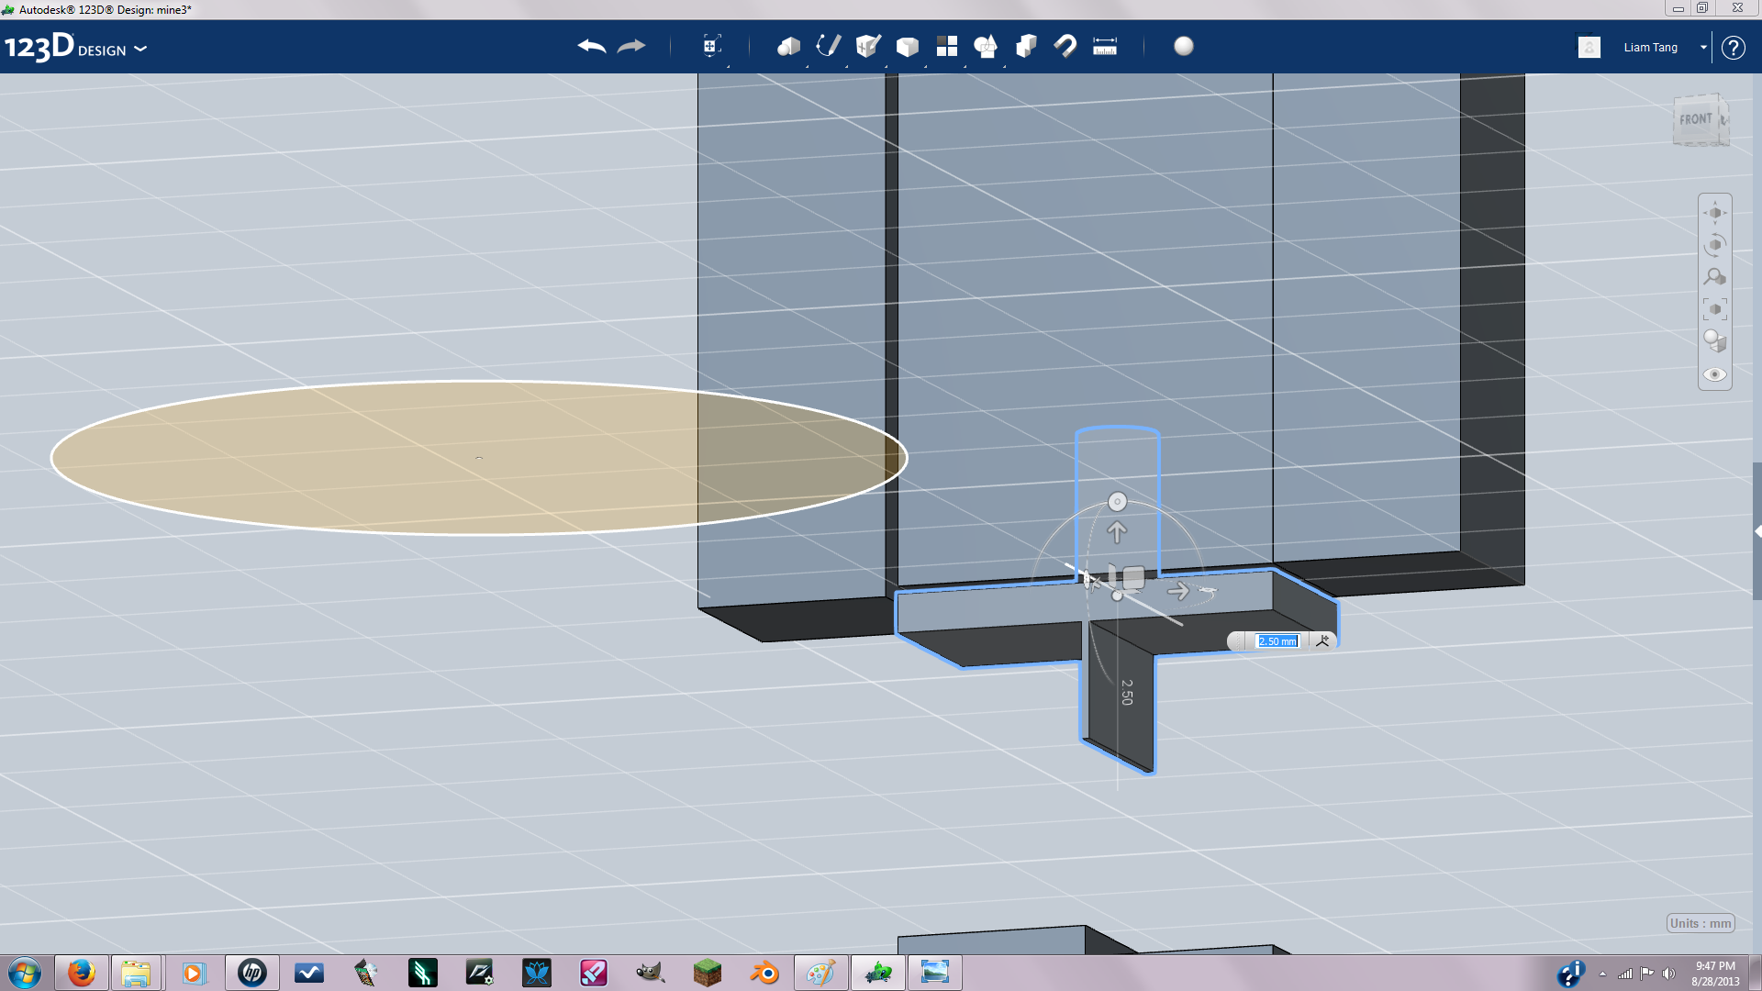
Task: Open the Primitives shapes tool
Action: (788, 46)
